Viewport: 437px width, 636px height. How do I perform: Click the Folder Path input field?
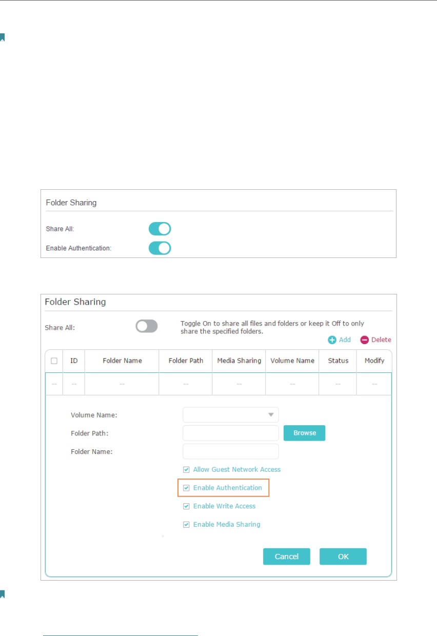231,433
